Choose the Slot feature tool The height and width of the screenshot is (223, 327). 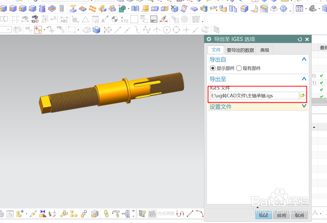pos(32,9)
